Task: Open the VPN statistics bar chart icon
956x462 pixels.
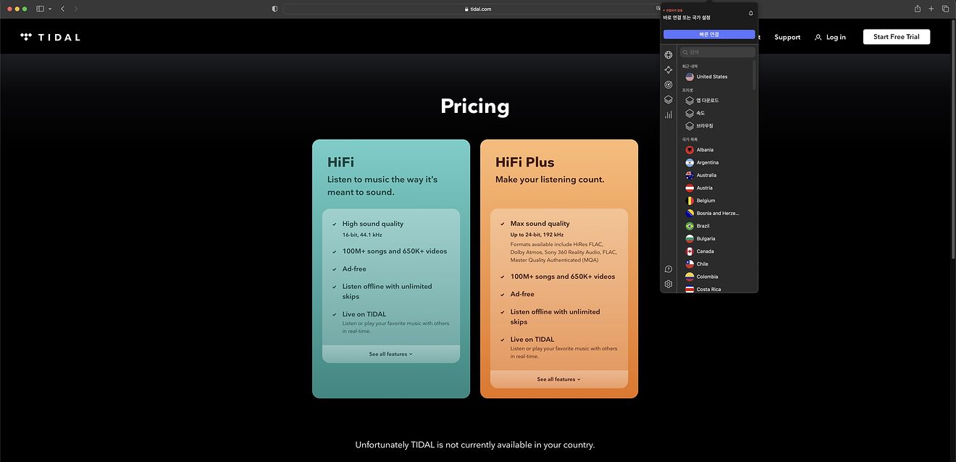Action: (668, 114)
